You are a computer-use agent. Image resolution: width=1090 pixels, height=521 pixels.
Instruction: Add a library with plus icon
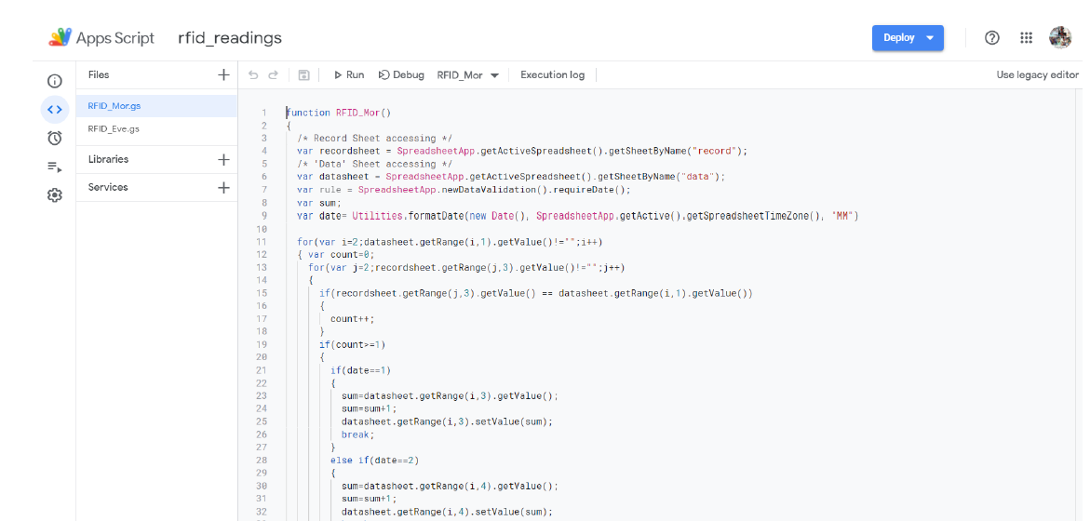(223, 160)
